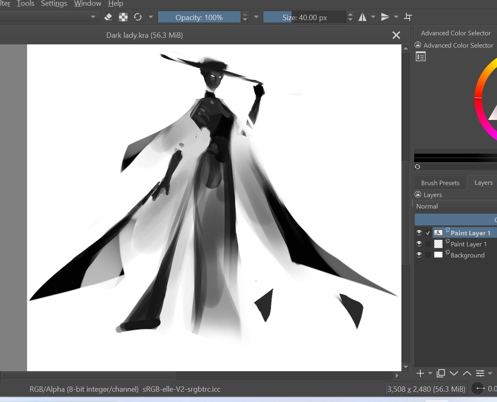Screen dimensions: 497x402
Task: Click the image dimensions 3,508 x 2,480 button
Action: point(426,389)
